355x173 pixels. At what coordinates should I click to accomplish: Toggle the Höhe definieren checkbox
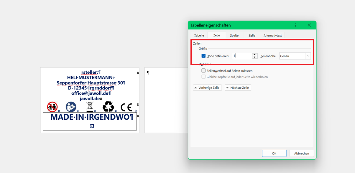click(203, 56)
